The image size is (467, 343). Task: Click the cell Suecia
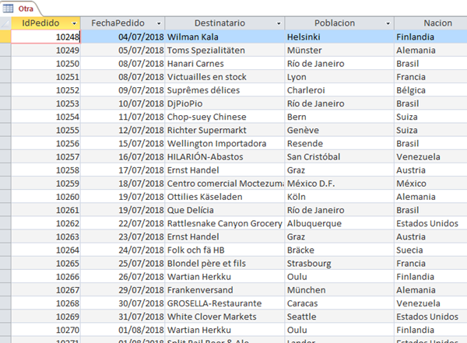(430, 250)
